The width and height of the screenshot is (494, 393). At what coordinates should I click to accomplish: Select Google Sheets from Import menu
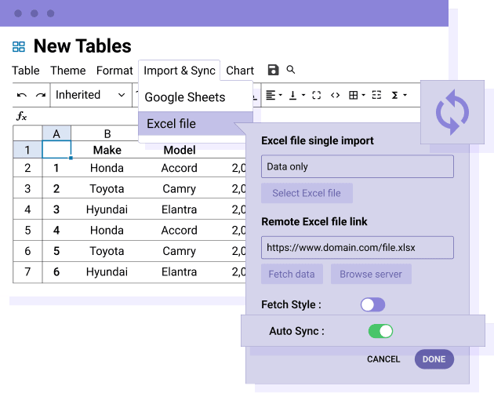pos(185,97)
